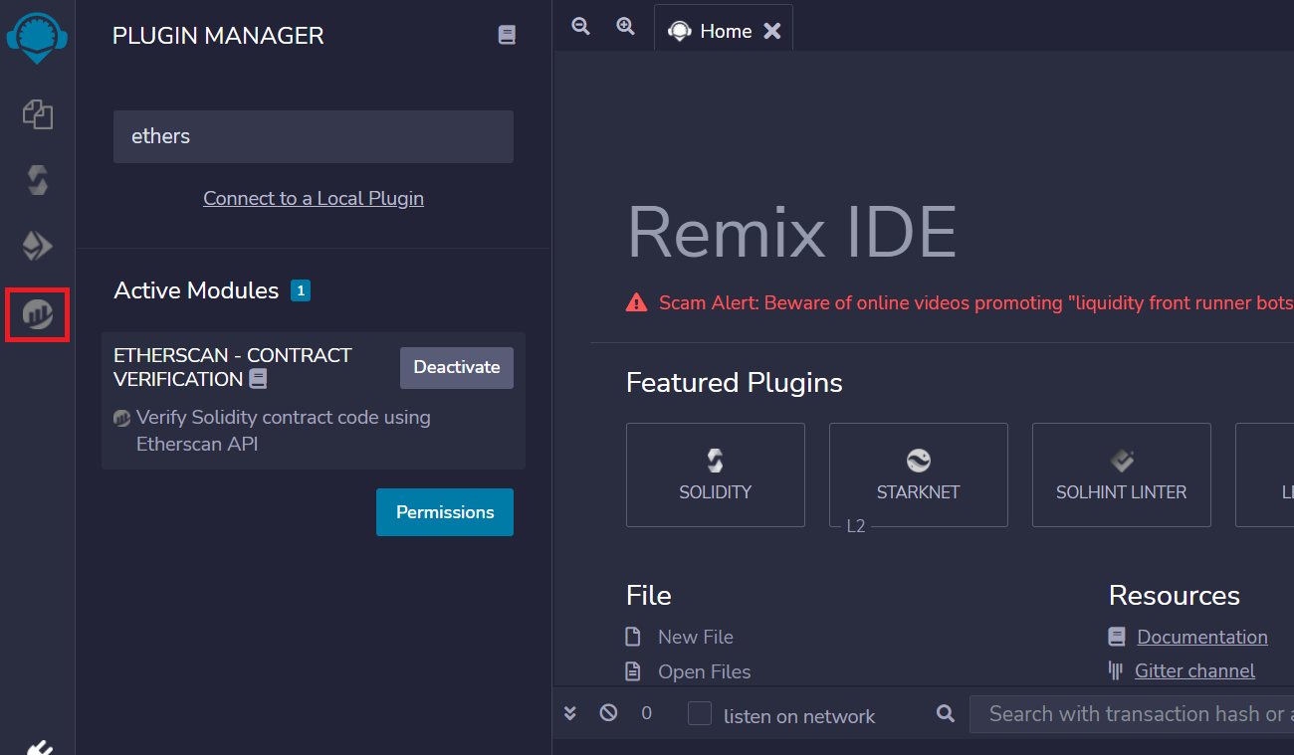
Task: Open the File explorers icon in sidebar
Action: pos(38,114)
